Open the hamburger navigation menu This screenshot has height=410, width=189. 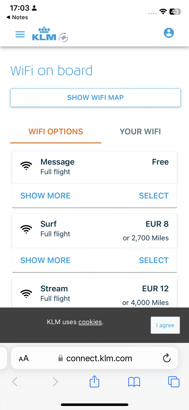20,34
